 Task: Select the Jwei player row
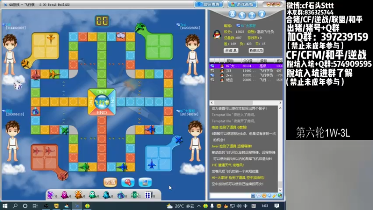tap(246, 75)
